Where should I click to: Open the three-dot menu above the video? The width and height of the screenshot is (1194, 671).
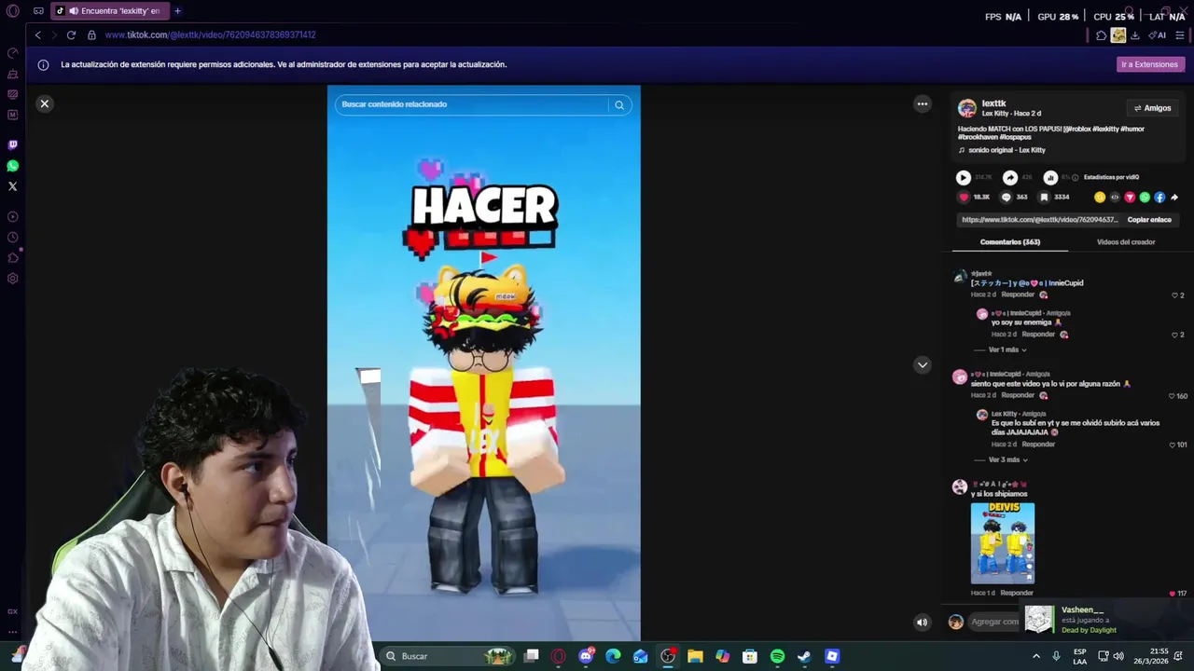click(923, 104)
